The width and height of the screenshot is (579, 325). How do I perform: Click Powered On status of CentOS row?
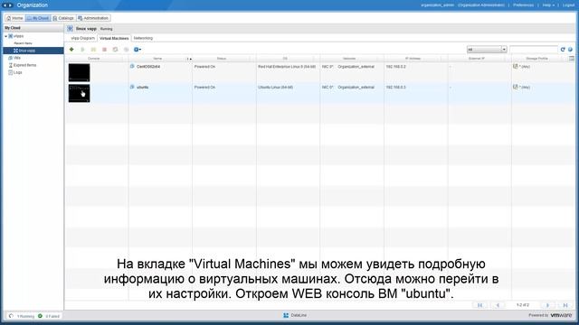point(204,67)
